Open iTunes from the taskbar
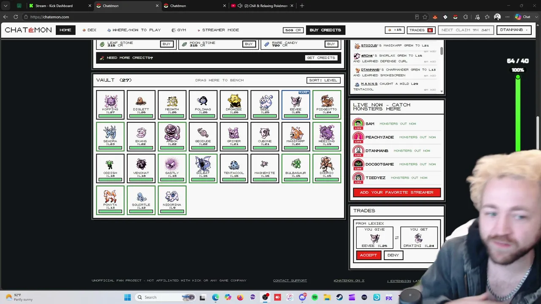The height and width of the screenshot is (304, 541). tap(290, 297)
